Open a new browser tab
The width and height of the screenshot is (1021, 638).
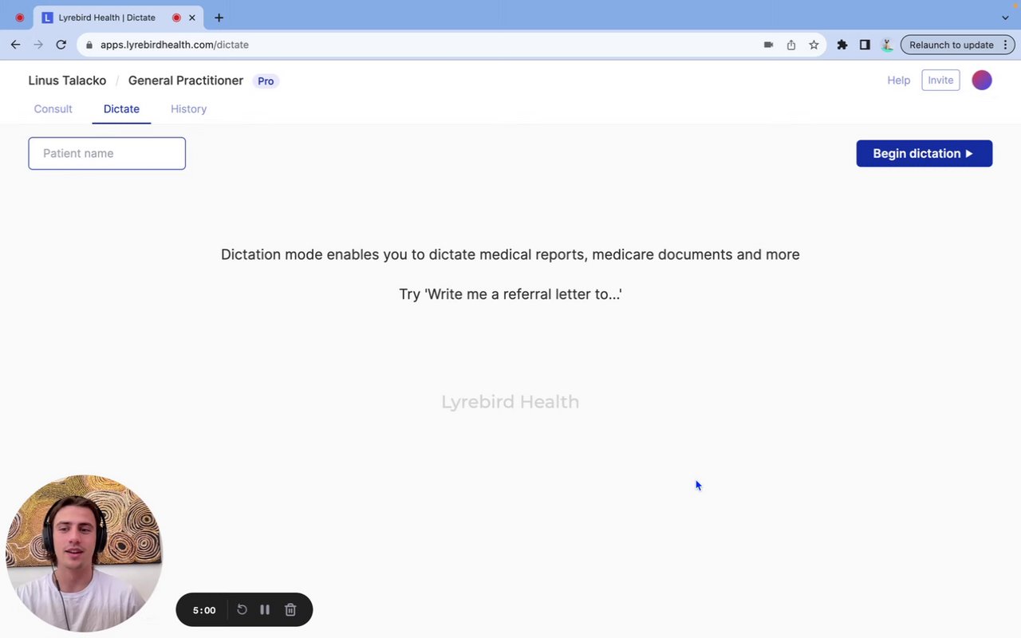click(219, 18)
